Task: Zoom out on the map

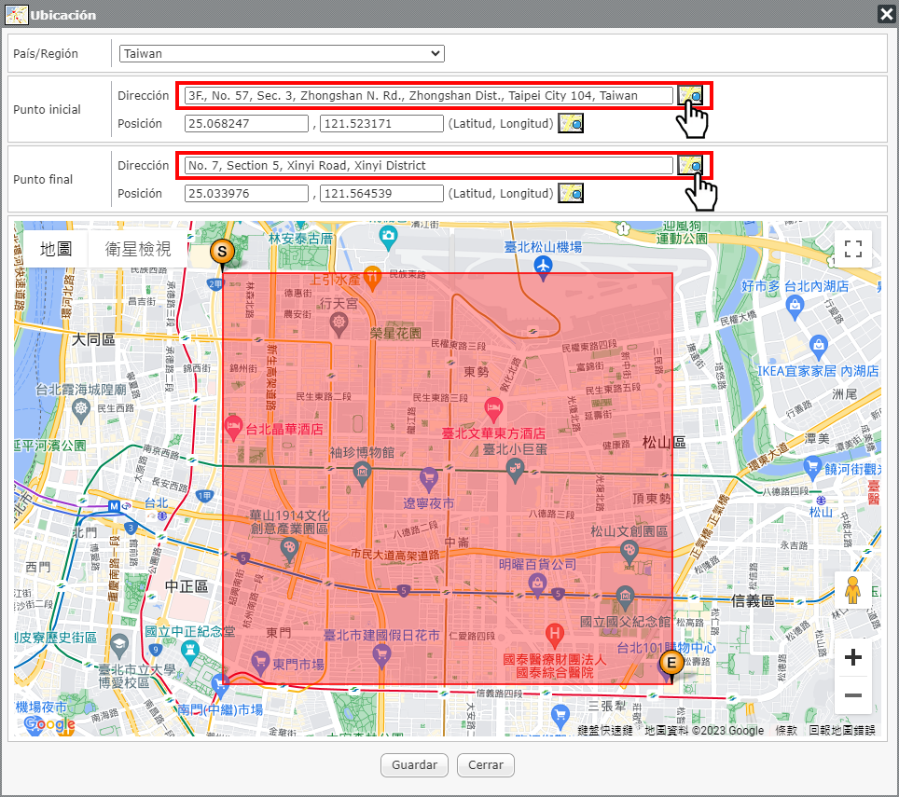Action: pyautogui.click(x=853, y=695)
